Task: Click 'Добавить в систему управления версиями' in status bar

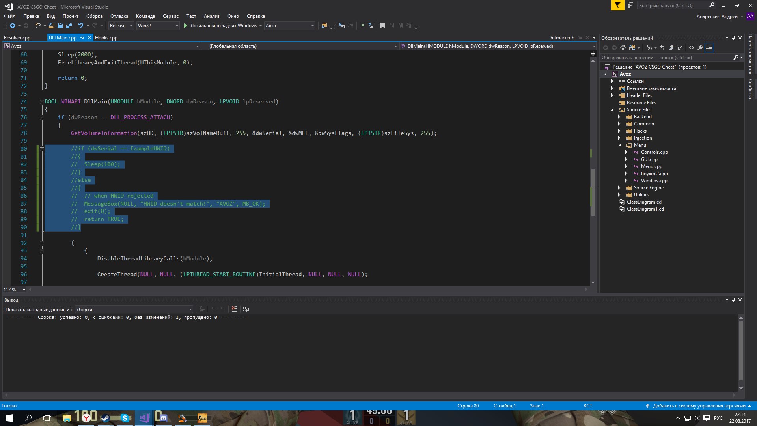Action: [x=699, y=406]
